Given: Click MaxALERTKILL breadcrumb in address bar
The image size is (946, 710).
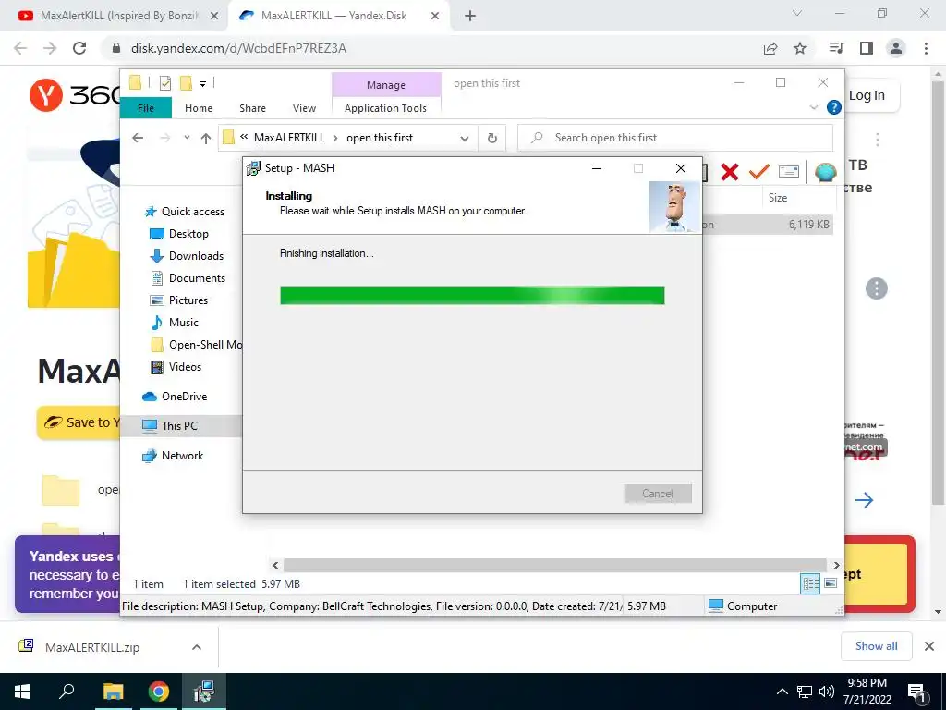Looking at the screenshot, I should point(289,138).
